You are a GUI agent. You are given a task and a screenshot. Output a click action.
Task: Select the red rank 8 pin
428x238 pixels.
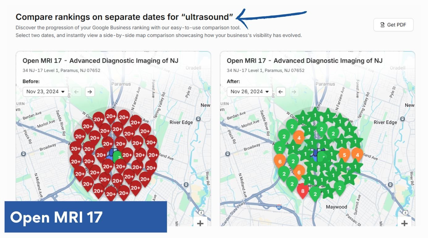[x=303, y=190]
